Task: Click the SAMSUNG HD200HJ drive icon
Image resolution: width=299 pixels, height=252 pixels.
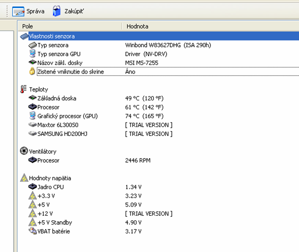Action: (33, 133)
